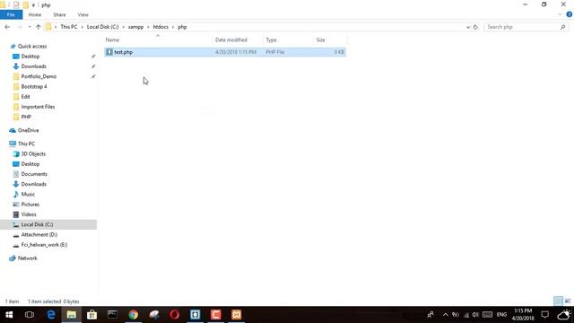Select OneDrive in navigation pane
Viewport: 574px width, 323px height.
(x=28, y=130)
